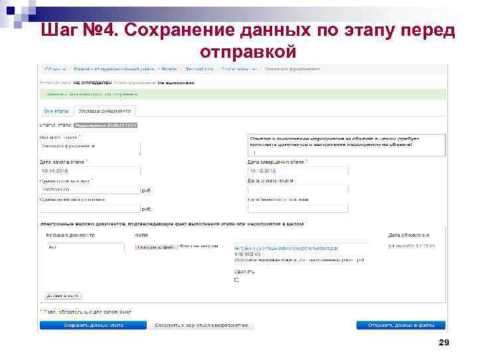Click the 'Не выполнено' status text

tap(176, 83)
